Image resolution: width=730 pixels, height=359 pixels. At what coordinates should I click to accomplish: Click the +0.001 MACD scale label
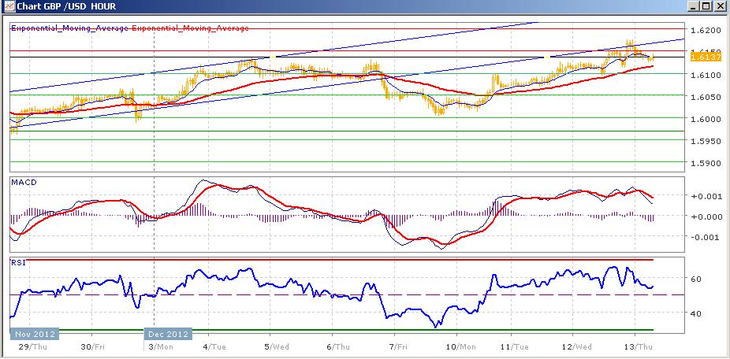(x=702, y=196)
